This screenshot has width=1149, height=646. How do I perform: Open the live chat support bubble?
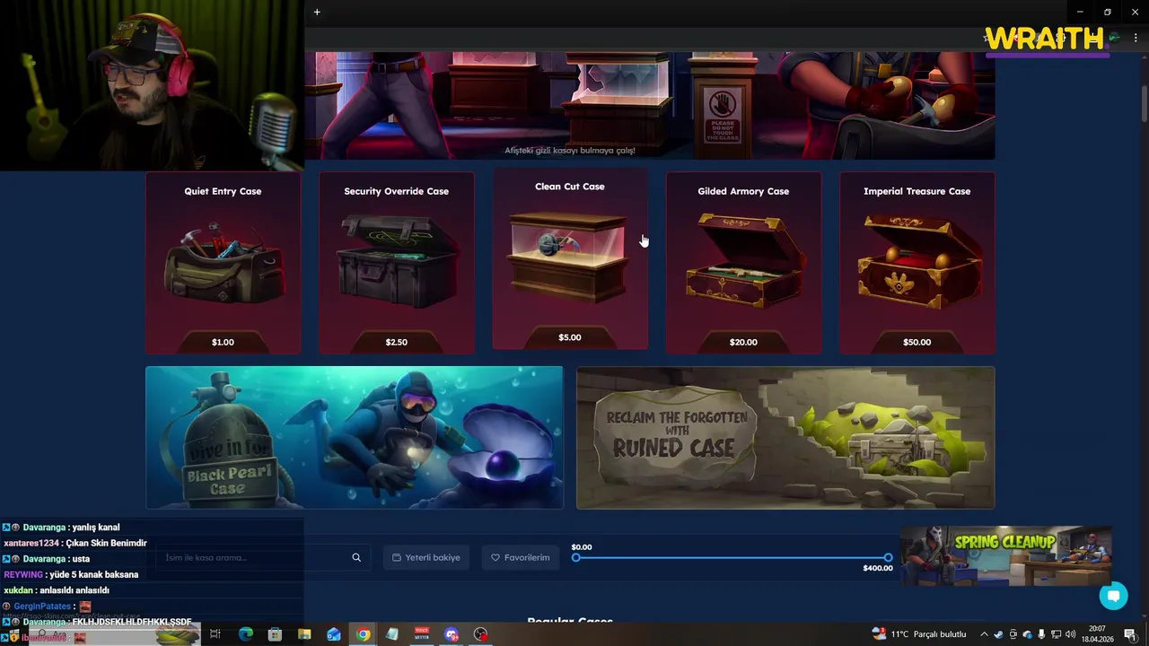pyautogui.click(x=1113, y=596)
